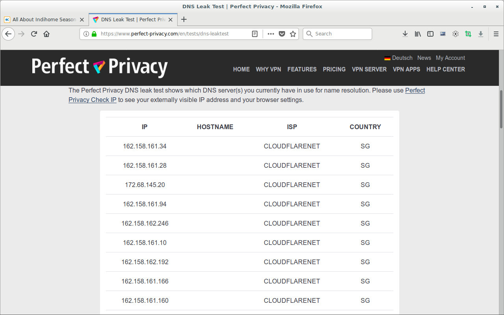Select IP address 162.158.161.10
504x315 pixels.
145,243
